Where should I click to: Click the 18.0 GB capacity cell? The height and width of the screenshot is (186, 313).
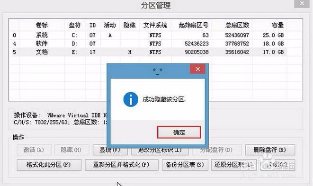tap(273, 44)
